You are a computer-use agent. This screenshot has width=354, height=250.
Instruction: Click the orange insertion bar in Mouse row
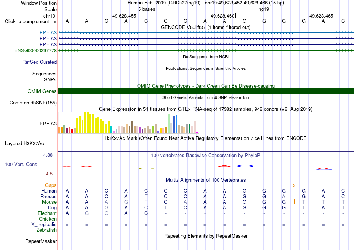point(294,201)
